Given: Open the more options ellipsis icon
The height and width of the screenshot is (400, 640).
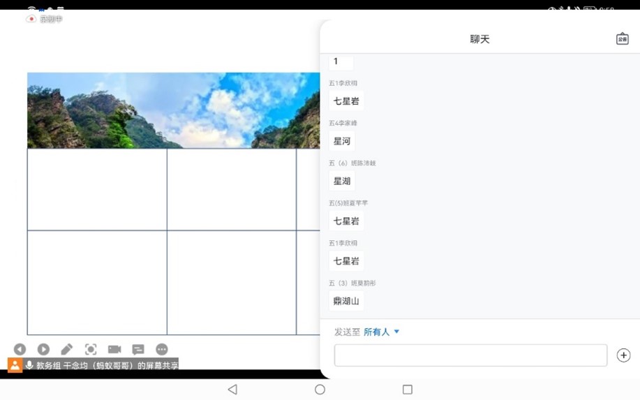Looking at the screenshot, I should click(x=162, y=349).
